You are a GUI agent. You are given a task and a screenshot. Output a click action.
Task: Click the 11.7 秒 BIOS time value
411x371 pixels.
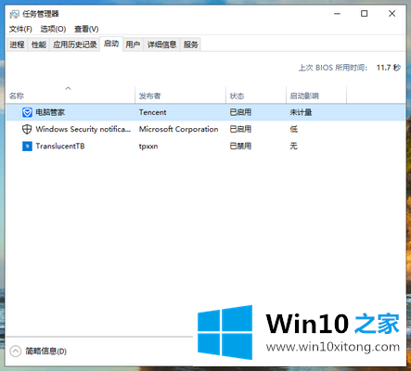click(x=389, y=68)
